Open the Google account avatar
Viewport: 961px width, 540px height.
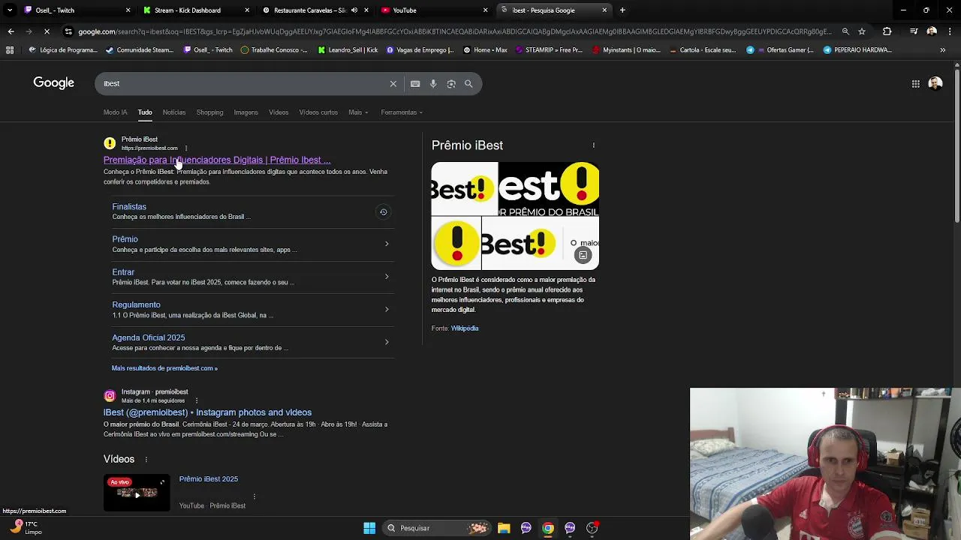coord(935,84)
